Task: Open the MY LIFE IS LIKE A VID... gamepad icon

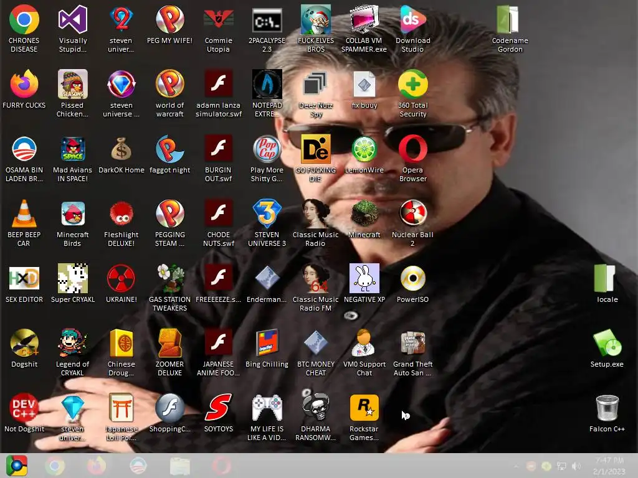Action: (x=267, y=408)
